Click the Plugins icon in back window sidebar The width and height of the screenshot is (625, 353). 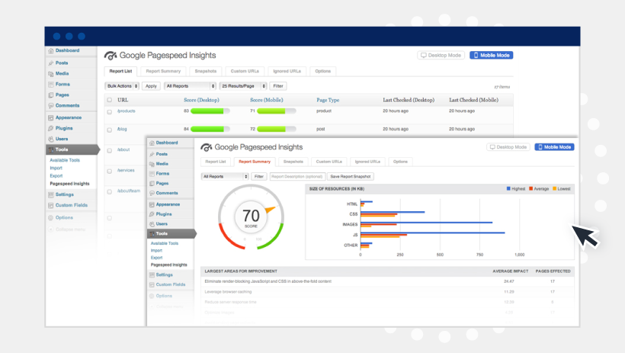point(50,128)
